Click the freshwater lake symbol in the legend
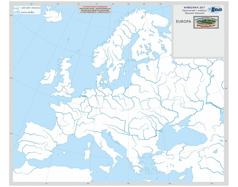 coord(17,12)
